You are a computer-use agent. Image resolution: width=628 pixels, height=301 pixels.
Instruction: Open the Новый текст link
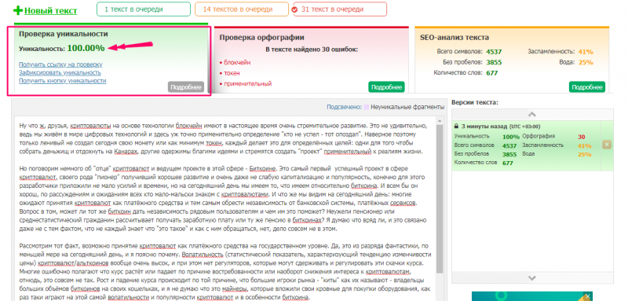click(x=50, y=11)
